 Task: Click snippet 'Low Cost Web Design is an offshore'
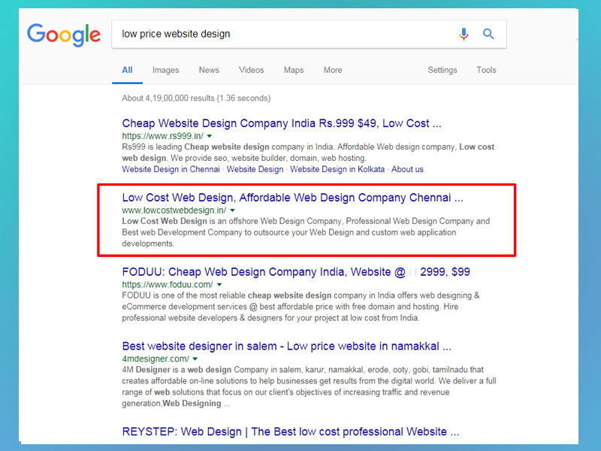306,232
